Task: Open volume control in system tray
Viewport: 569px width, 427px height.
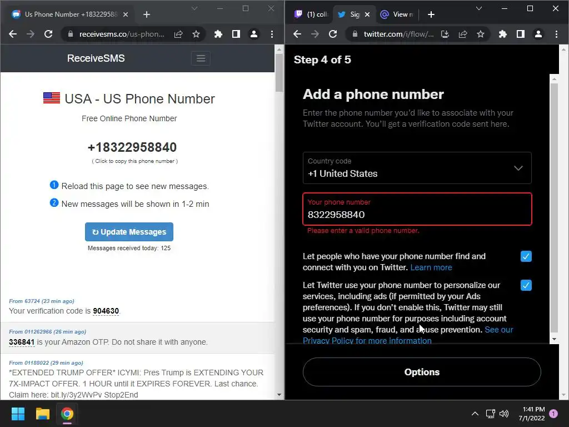Action: pos(504,414)
